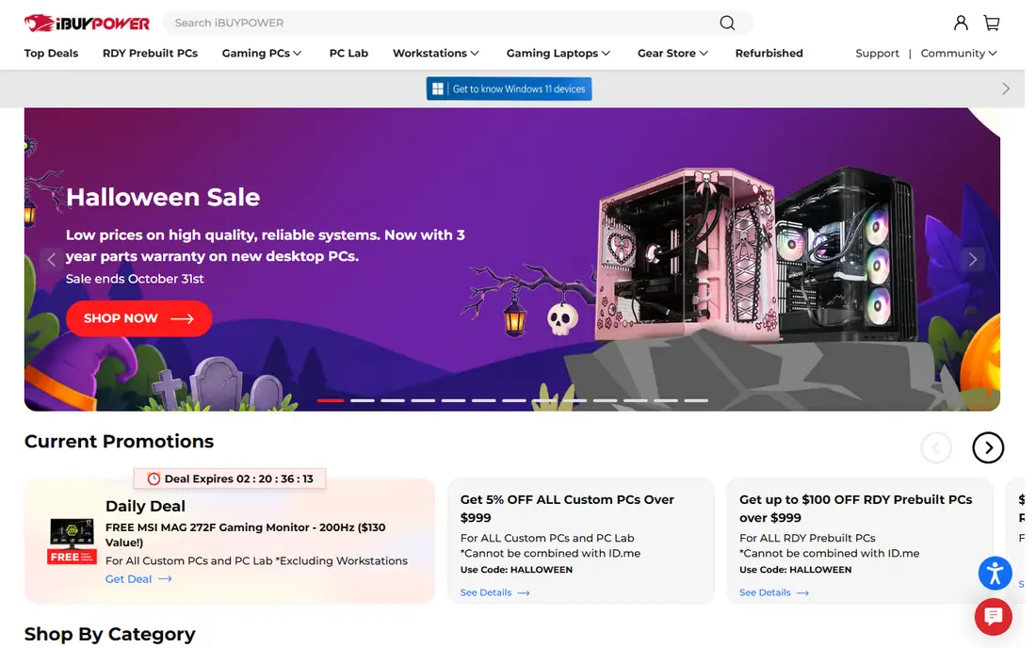Image resolution: width=1036 pixels, height=648 pixels.
Task: Open the shopping cart icon
Action: click(x=991, y=24)
